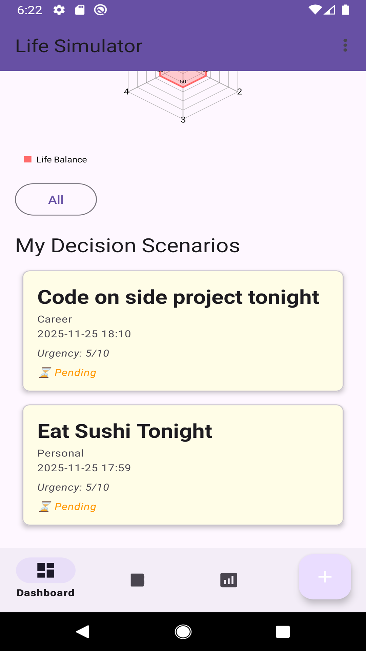
Task: Open the bar chart statistics tab
Action: [229, 580]
